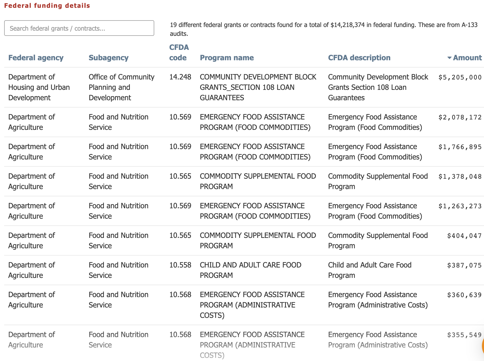Click the sort direction arrow beside Amount
484x361 pixels.
pyautogui.click(x=449, y=58)
